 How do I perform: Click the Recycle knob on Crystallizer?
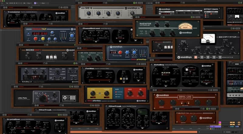tap(46, 125)
